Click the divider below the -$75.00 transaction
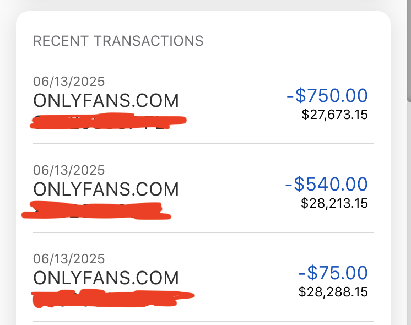Screen dimensions: 411x325 [203, 321]
